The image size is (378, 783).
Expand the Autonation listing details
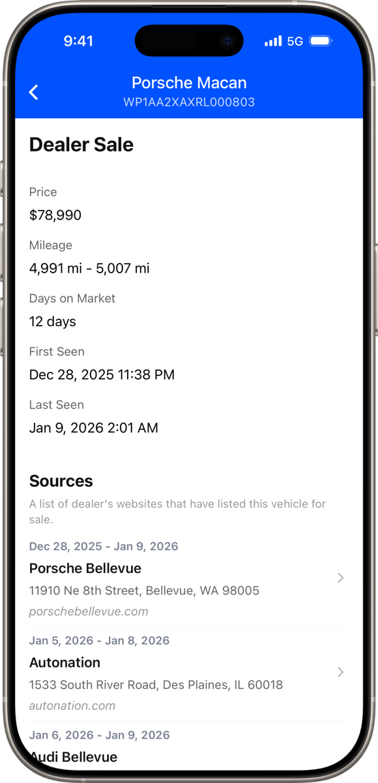coord(65,662)
